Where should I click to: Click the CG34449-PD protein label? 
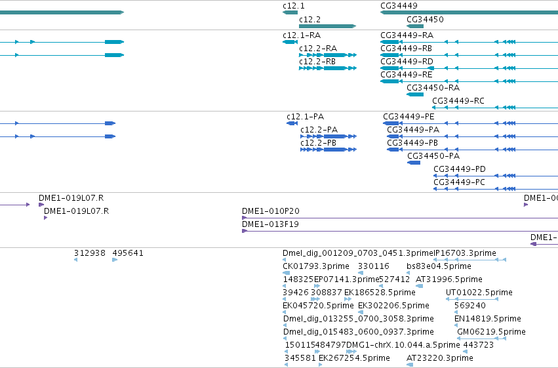point(460,169)
